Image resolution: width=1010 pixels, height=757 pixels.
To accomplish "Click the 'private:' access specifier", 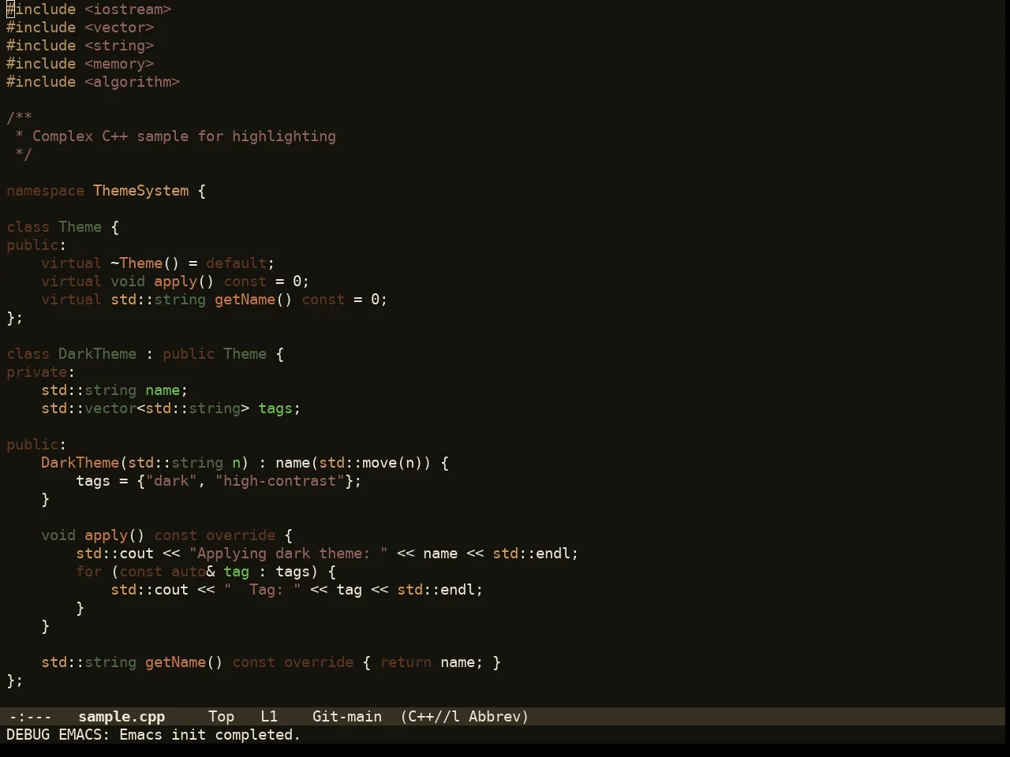I will click(x=41, y=372).
